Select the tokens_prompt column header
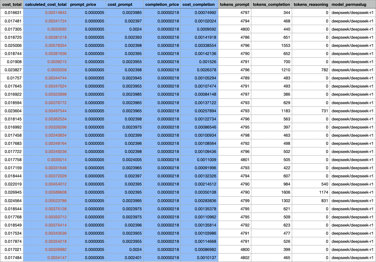Screen dimensions: 376x262 [235, 4]
